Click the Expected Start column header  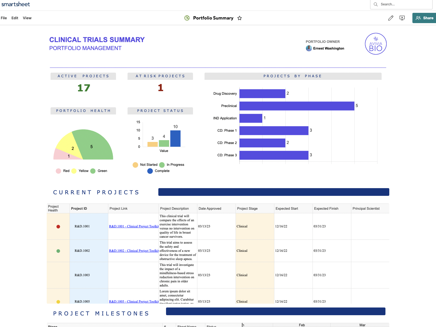tap(293, 208)
